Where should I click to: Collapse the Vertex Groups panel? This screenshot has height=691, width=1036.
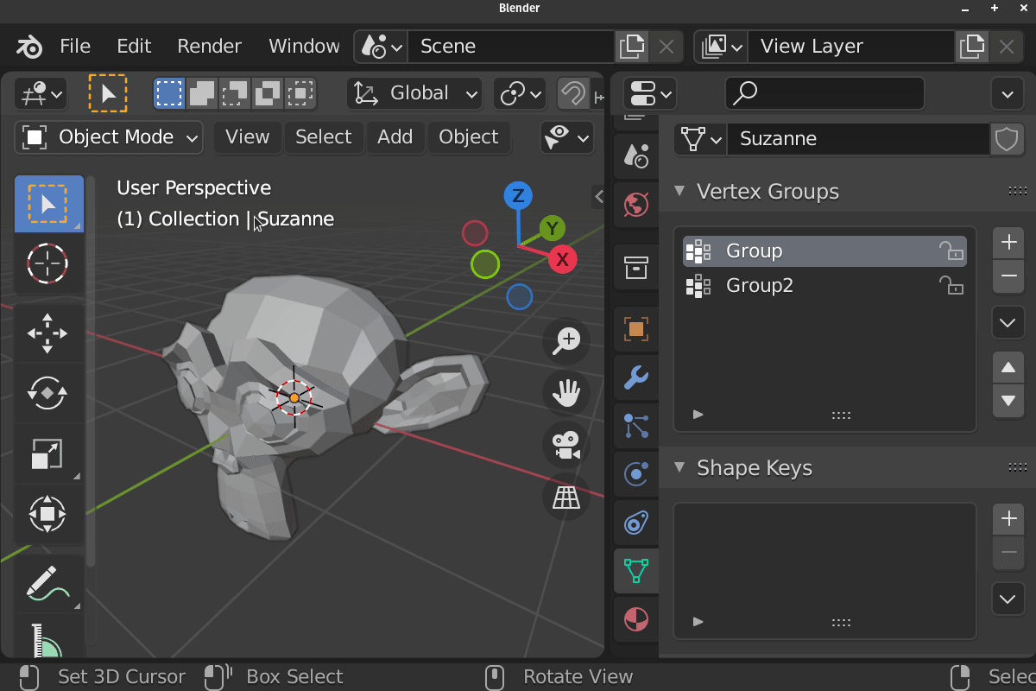tap(679, 192)
